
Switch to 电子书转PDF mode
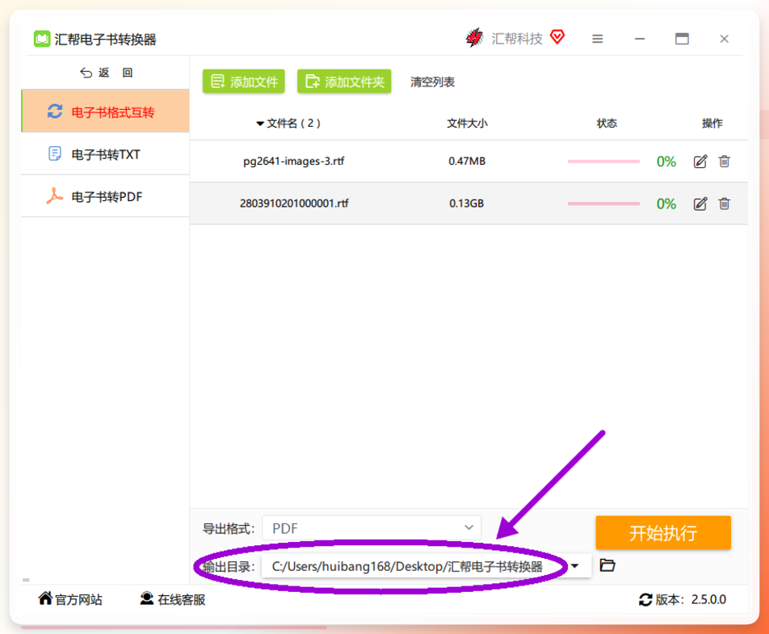106,196
